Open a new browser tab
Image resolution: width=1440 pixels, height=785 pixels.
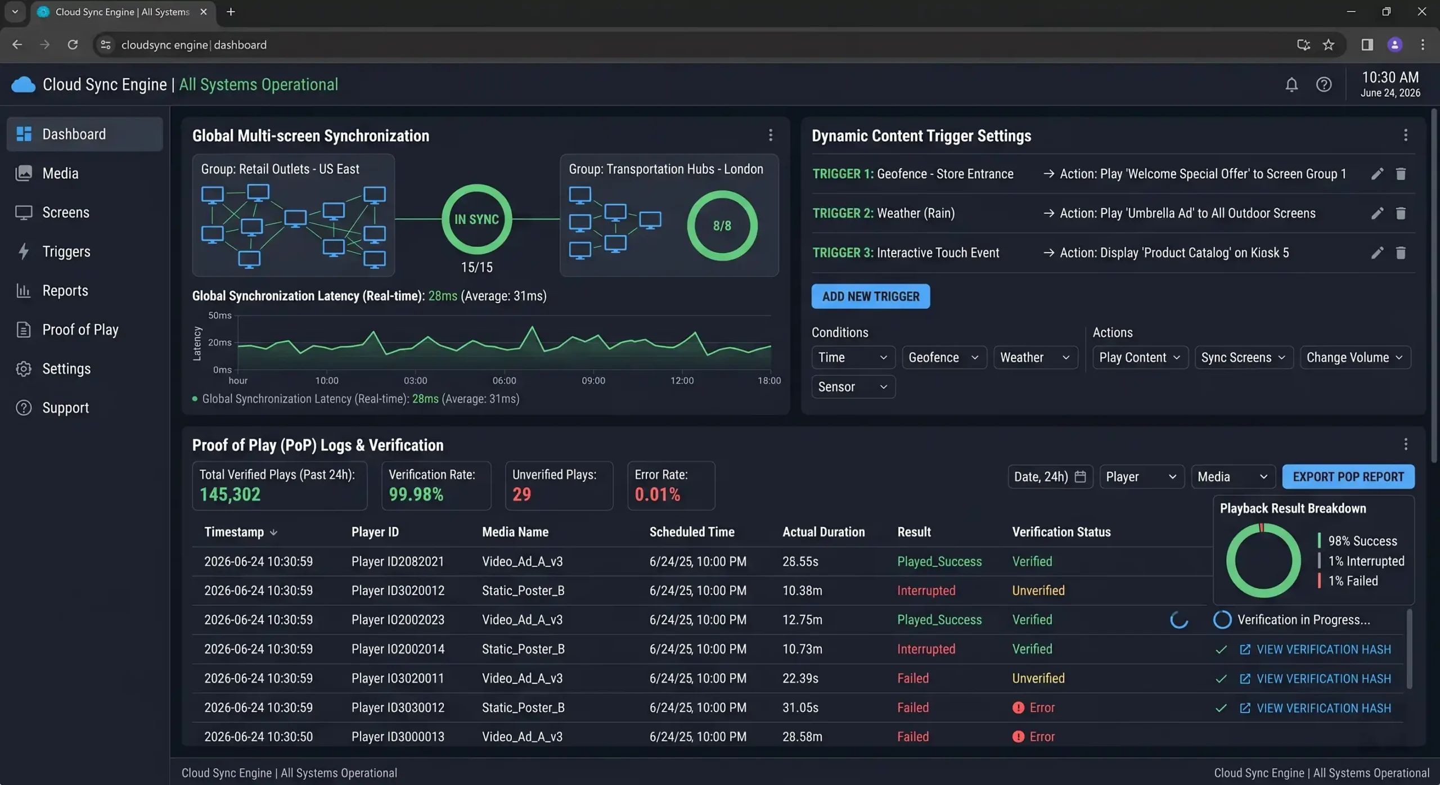pyautogui.click(x=231, y=12)
